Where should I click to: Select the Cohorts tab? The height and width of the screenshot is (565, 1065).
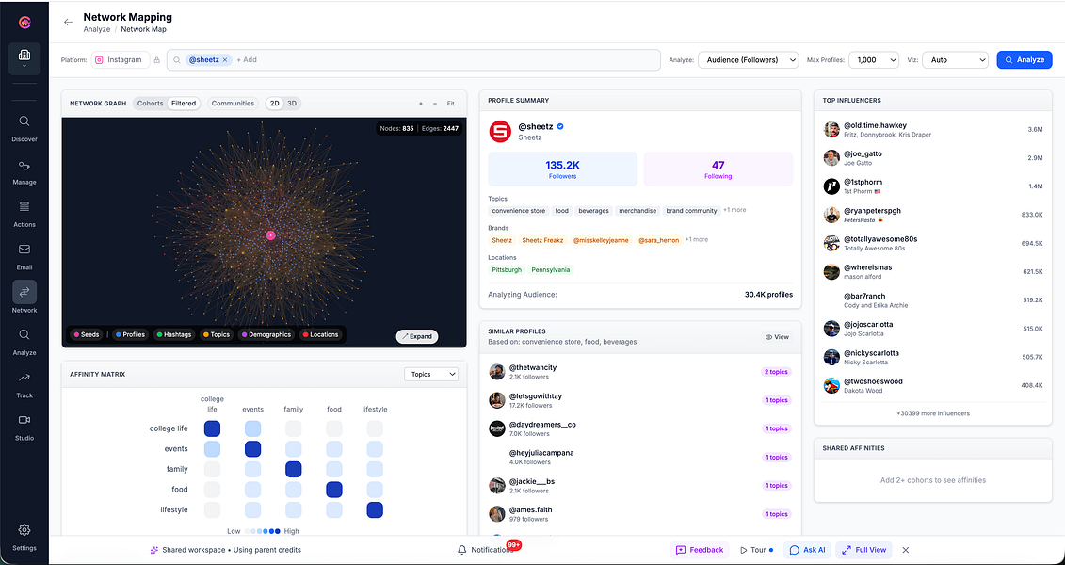[x=150, y=104]
